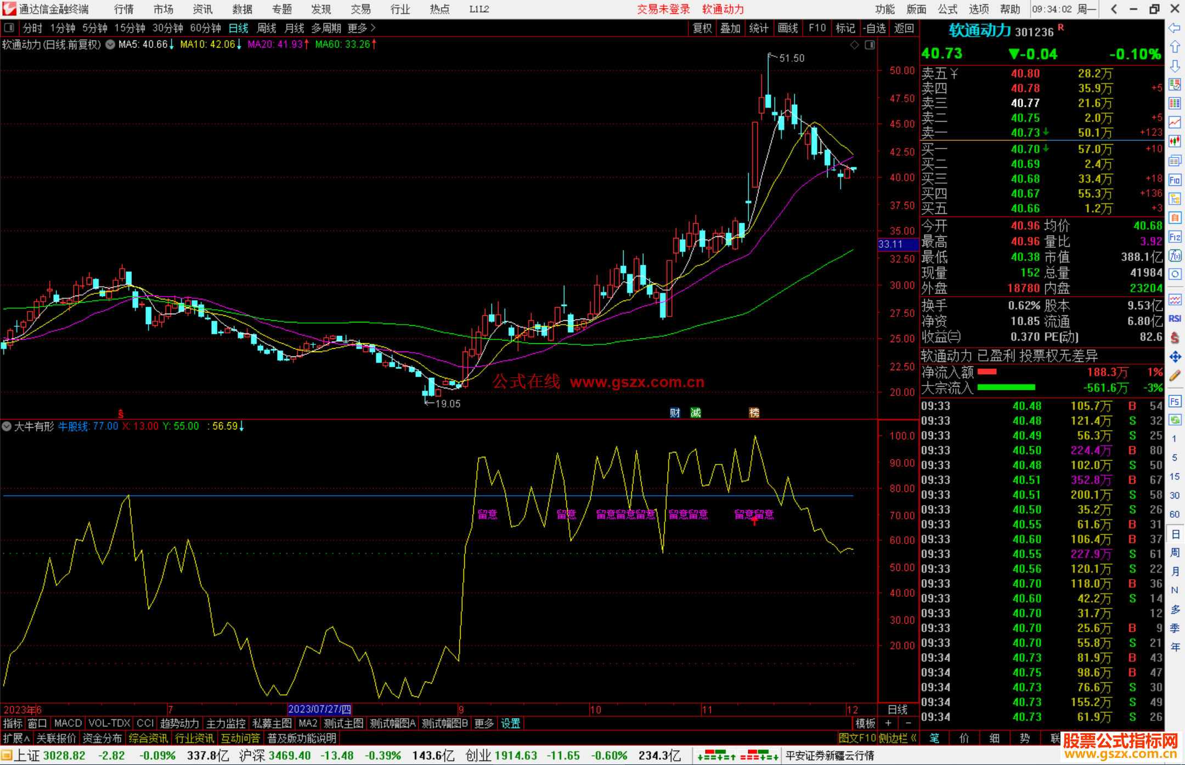The image size is (1185, 765).
Task: Click the formula f(x) sidebar icon
Action: click(1175, 256)
